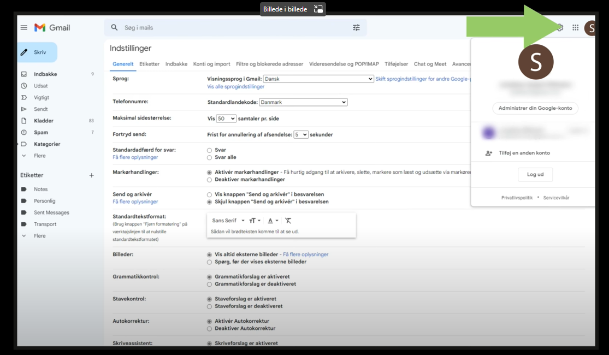The image size is (609, 355).
Task: Click the Udsat clock icon
Action: tap(24, 86)
